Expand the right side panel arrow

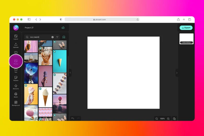(x=177, y=73)
